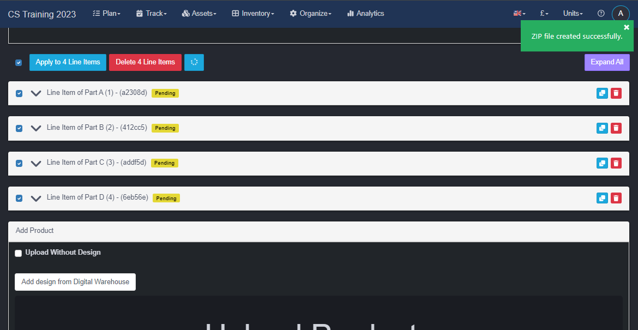
Task: Open the user avatar profile icon
Action: [621, 14]
